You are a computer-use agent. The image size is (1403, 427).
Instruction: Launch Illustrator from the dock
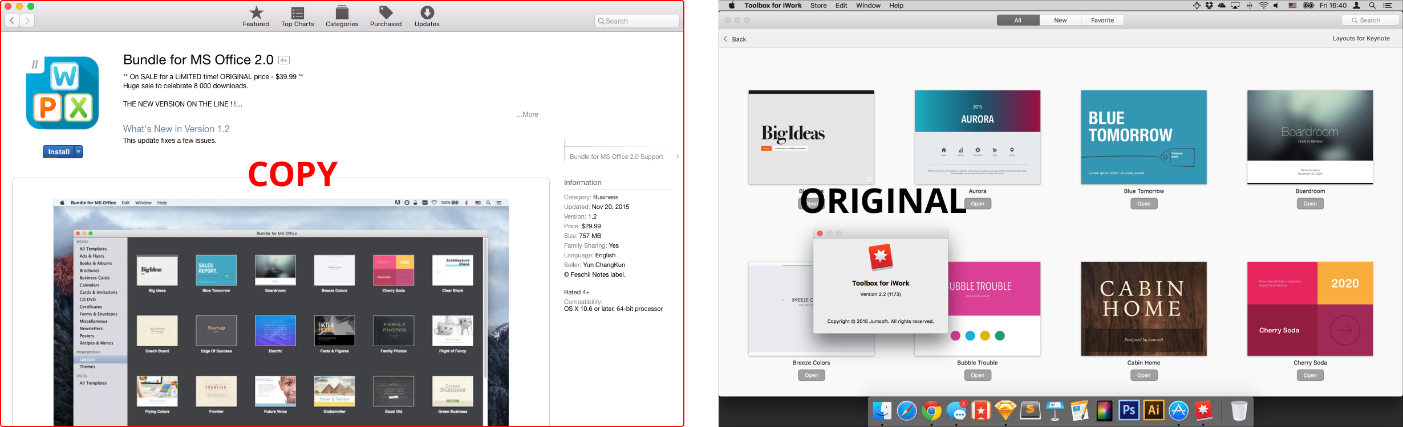[x=1153, y=410]
